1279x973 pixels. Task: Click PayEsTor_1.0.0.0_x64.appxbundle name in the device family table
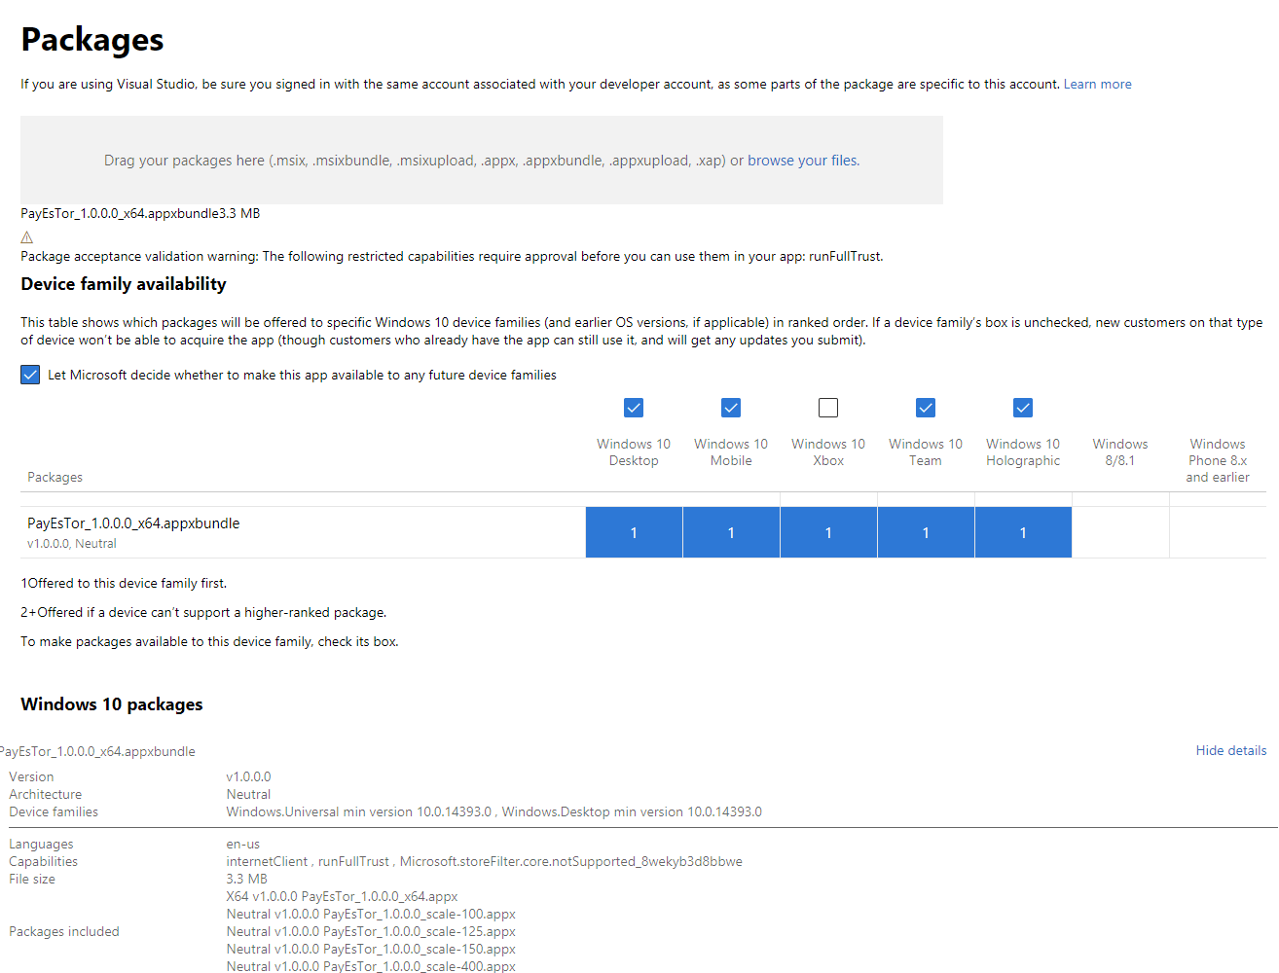[x=133, y=523]
